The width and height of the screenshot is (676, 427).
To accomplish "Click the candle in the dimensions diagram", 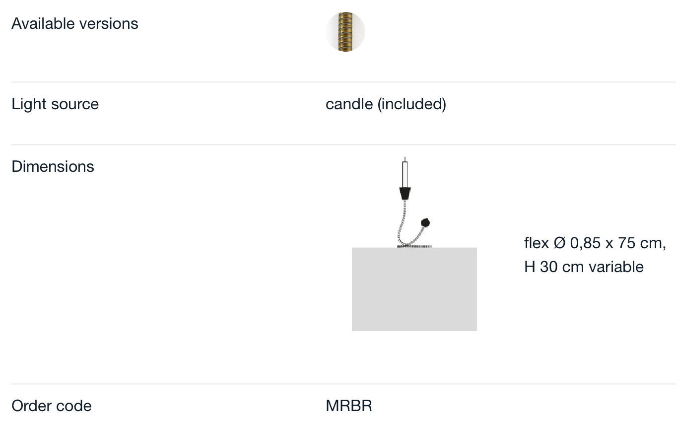I will point(405,174).
